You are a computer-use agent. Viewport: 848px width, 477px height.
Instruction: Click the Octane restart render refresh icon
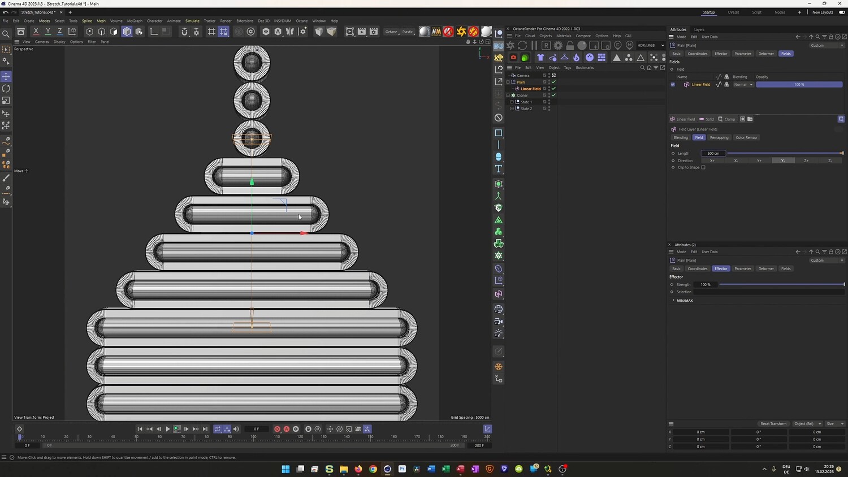522,45
